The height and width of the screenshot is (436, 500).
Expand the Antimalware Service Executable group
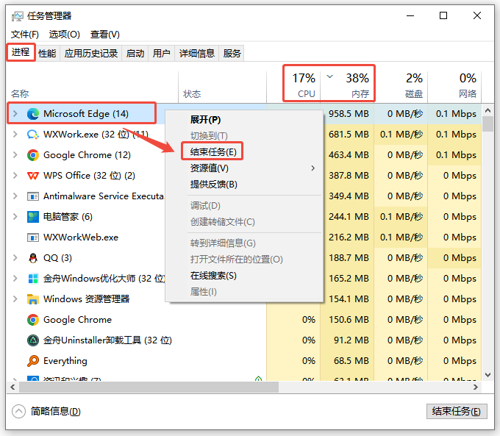pyautogui.click(x=15, y=196)
